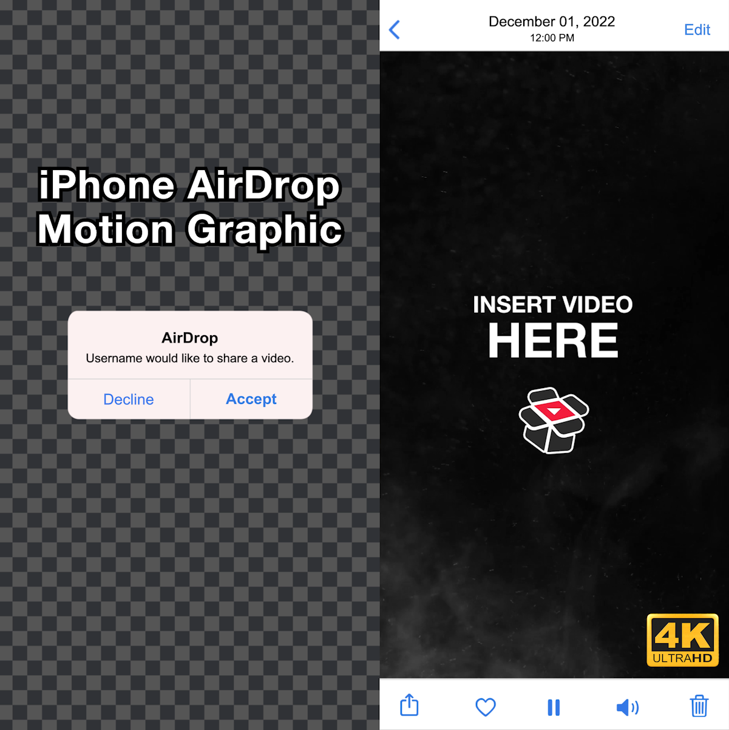The height and width of the screenshot is (730, 729).
Task: Pause the video playback
Action: [554, 707]
